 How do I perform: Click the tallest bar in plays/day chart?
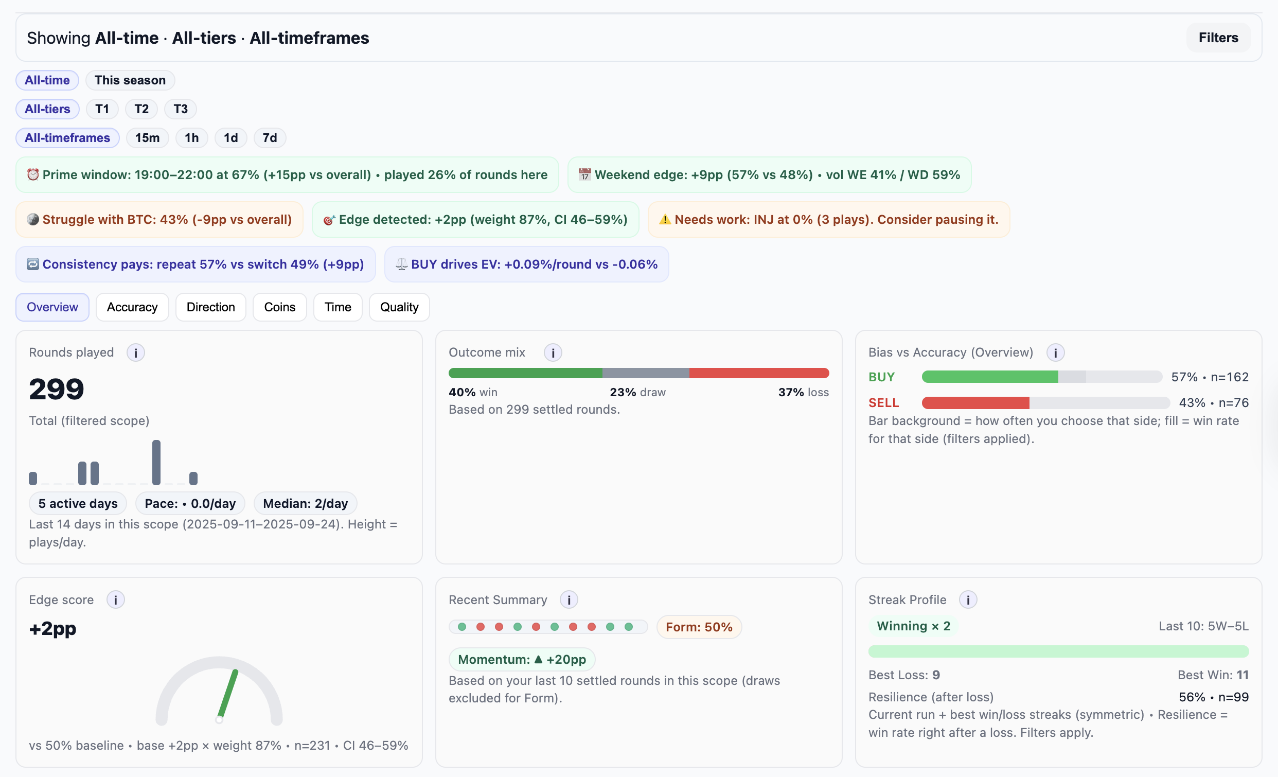(156, 462)
